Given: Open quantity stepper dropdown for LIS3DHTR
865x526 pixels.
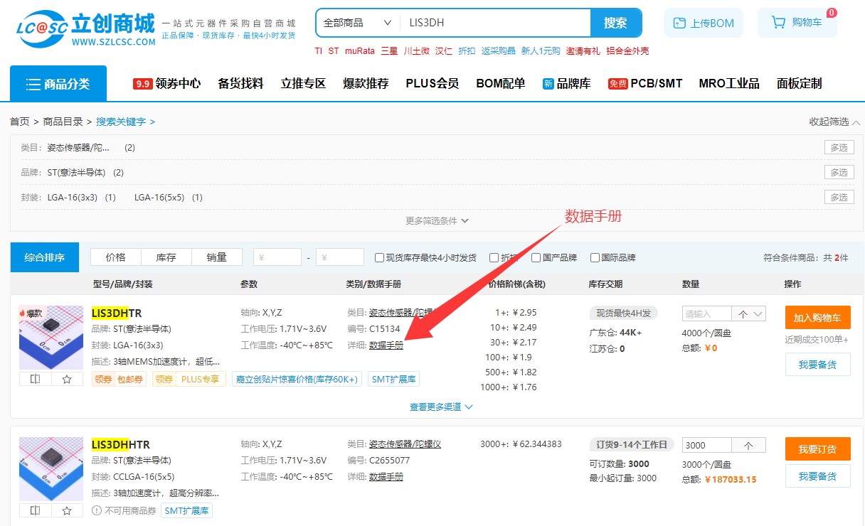Looking at the screenshot, I should coord(749,314).
